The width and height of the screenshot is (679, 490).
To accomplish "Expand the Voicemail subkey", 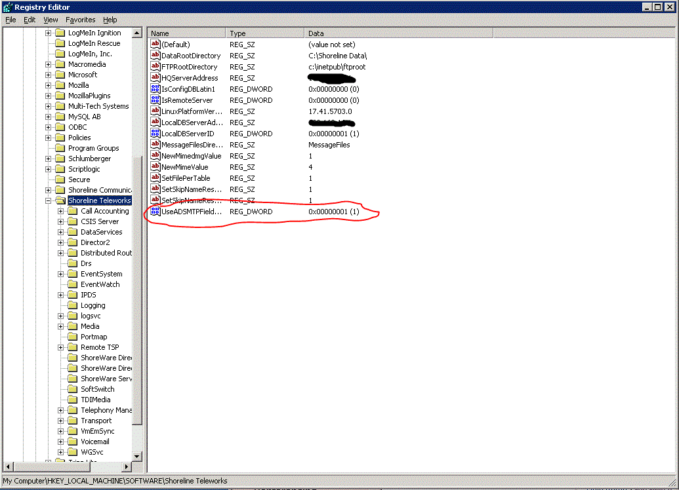I will click(61, 442).
